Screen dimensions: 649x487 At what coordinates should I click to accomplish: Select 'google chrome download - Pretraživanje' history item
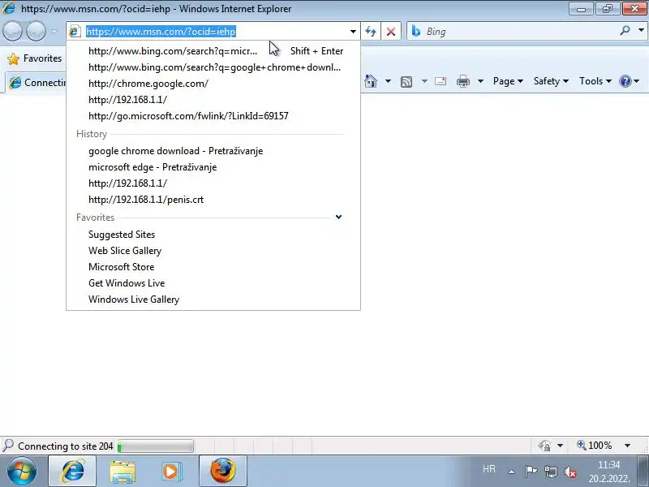pyautogui.click(x=213, y=151)
